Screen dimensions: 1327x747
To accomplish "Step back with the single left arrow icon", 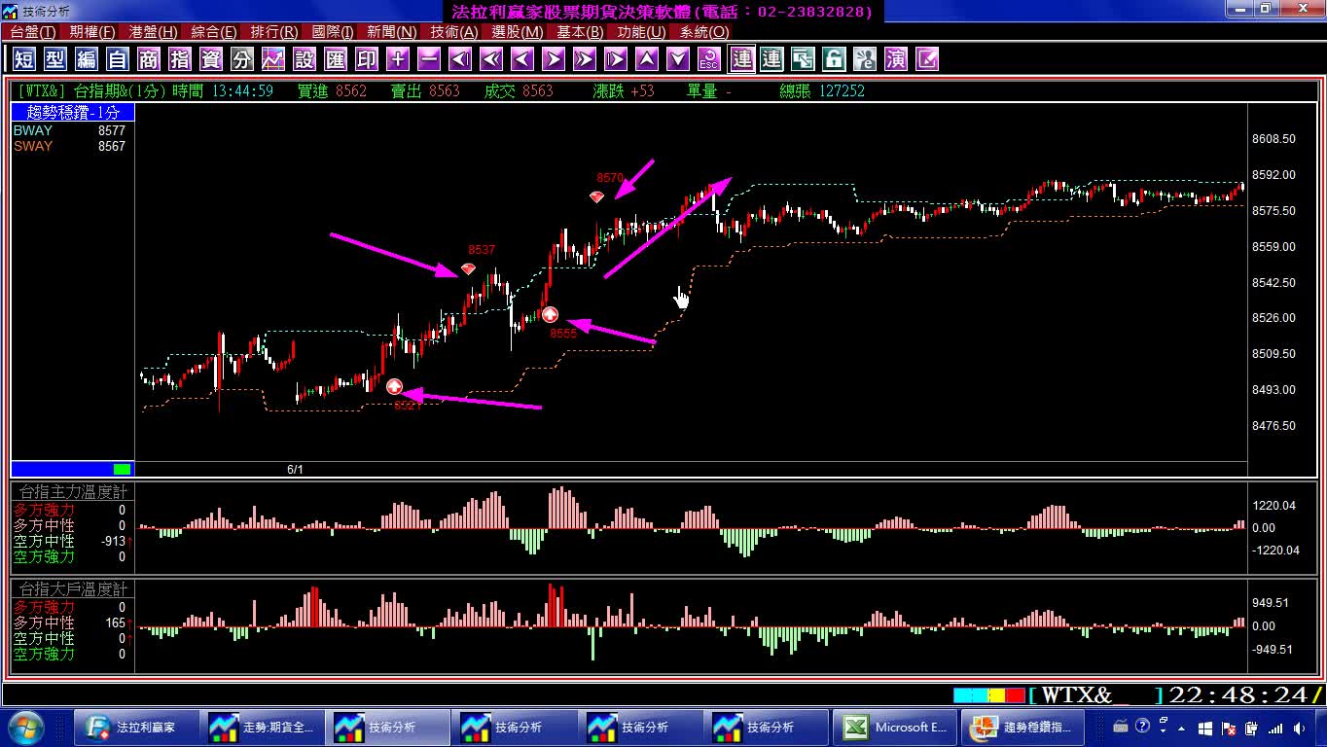I will click(x=522, y=59).
